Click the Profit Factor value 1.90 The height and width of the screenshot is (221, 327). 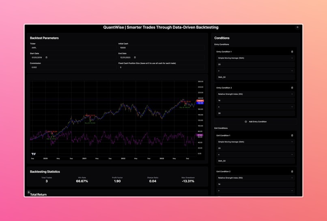point(117,181)
